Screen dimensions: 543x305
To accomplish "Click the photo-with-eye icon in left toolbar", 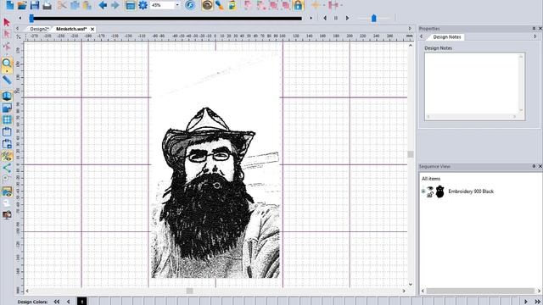I will [7, 191].
